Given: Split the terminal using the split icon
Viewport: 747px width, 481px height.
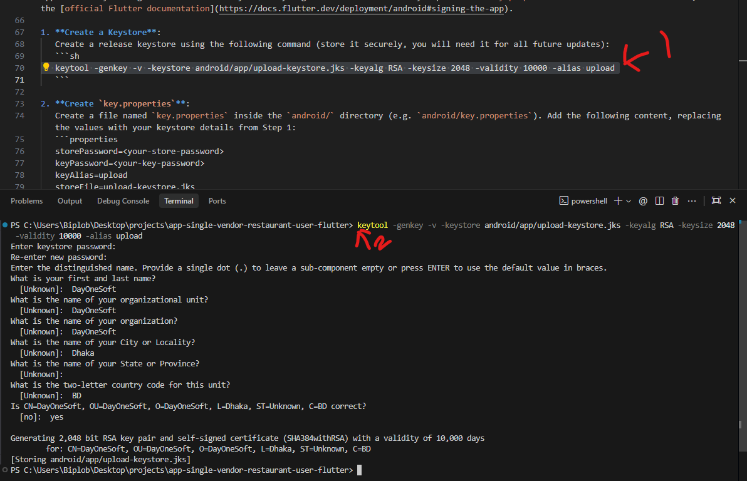Looking at the screenshot, I should point(659,201).
